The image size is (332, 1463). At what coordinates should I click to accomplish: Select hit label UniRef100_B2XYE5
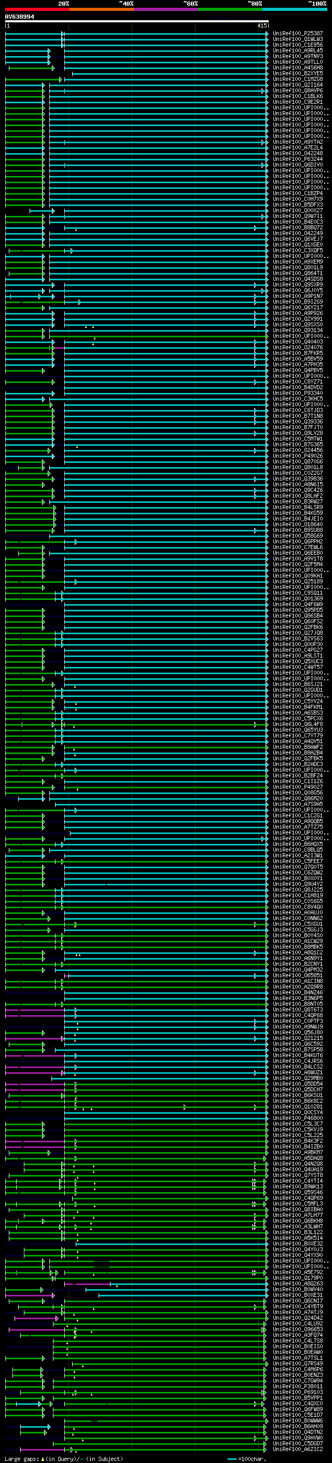click(298, 73)
